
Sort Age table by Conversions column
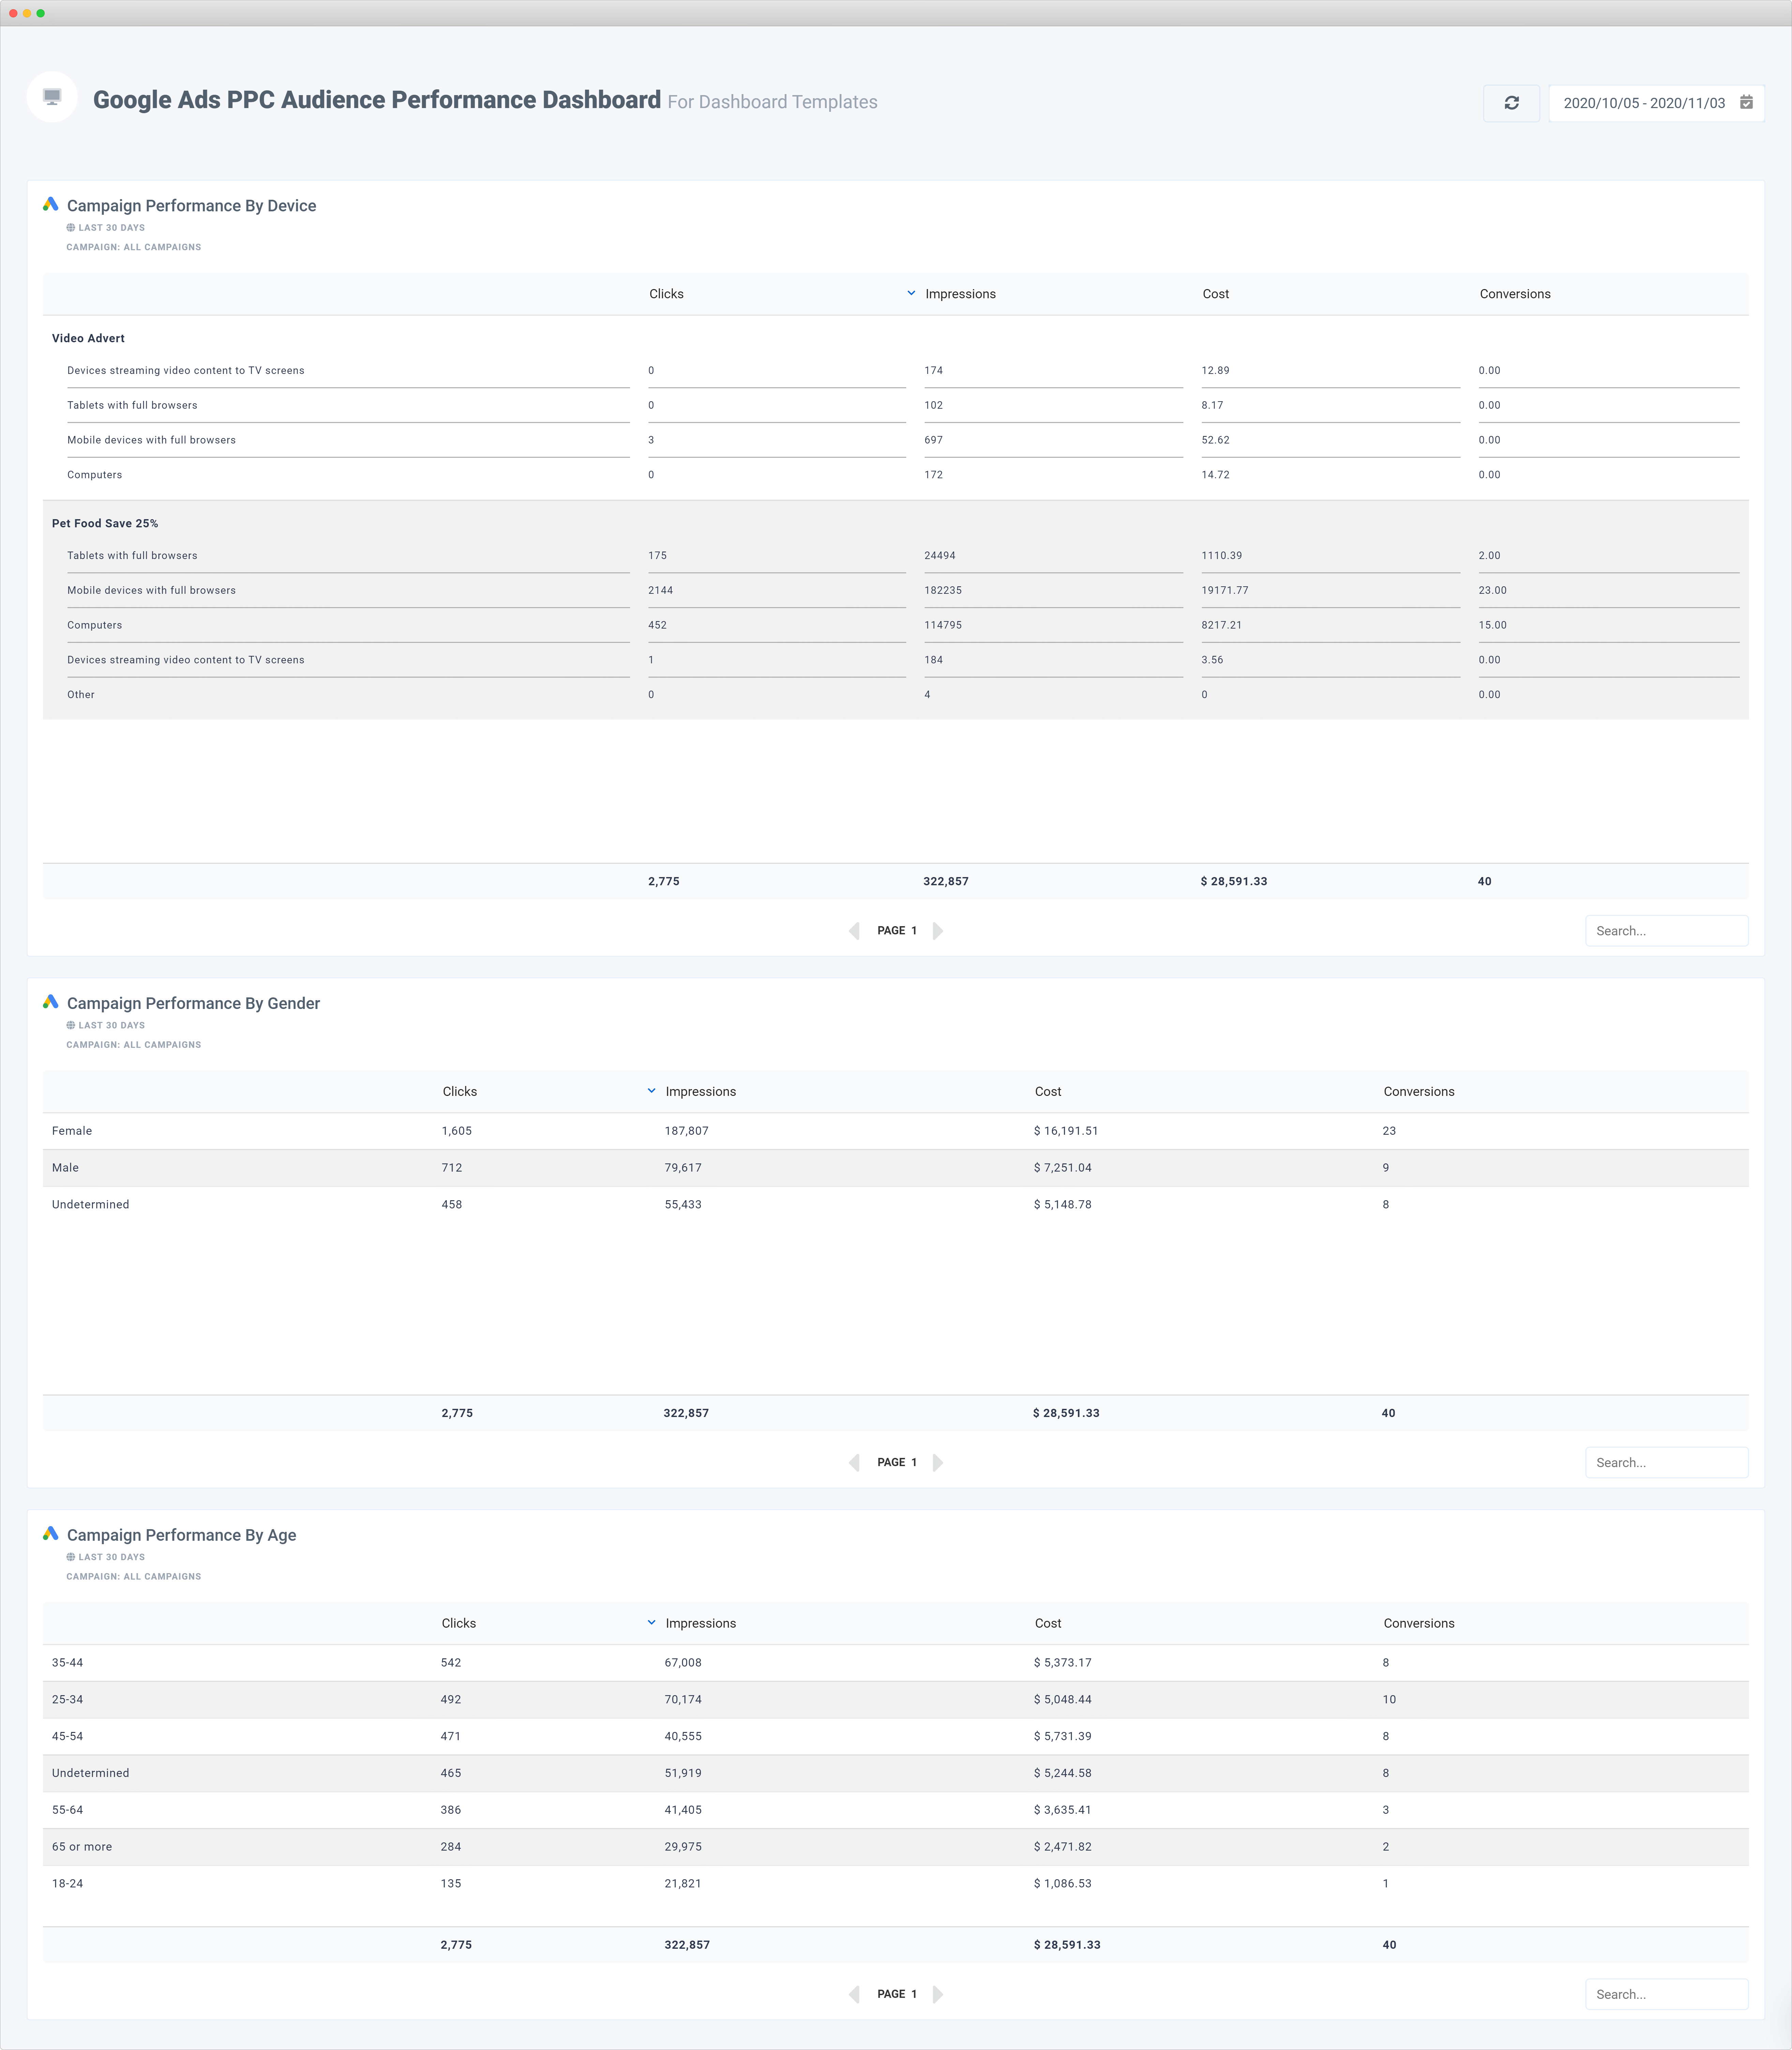point(1419,1623)
